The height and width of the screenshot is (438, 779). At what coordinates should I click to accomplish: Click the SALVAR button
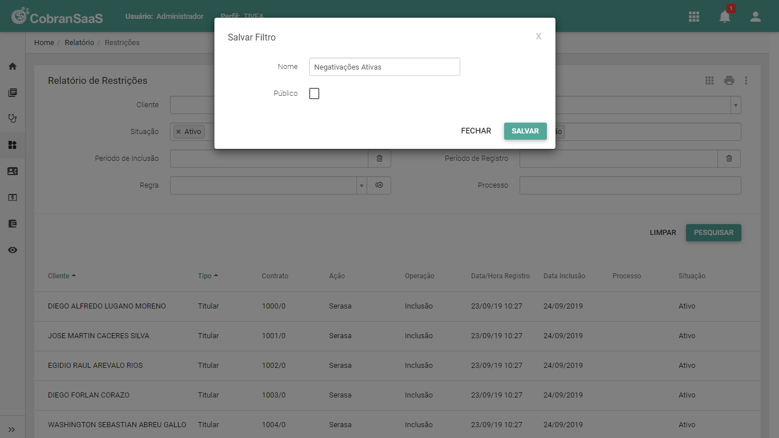[525, 131]
